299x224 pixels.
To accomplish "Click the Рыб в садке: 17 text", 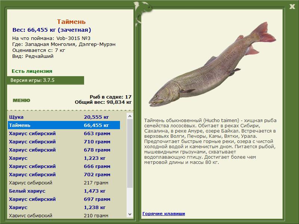I will click(111, 97).
